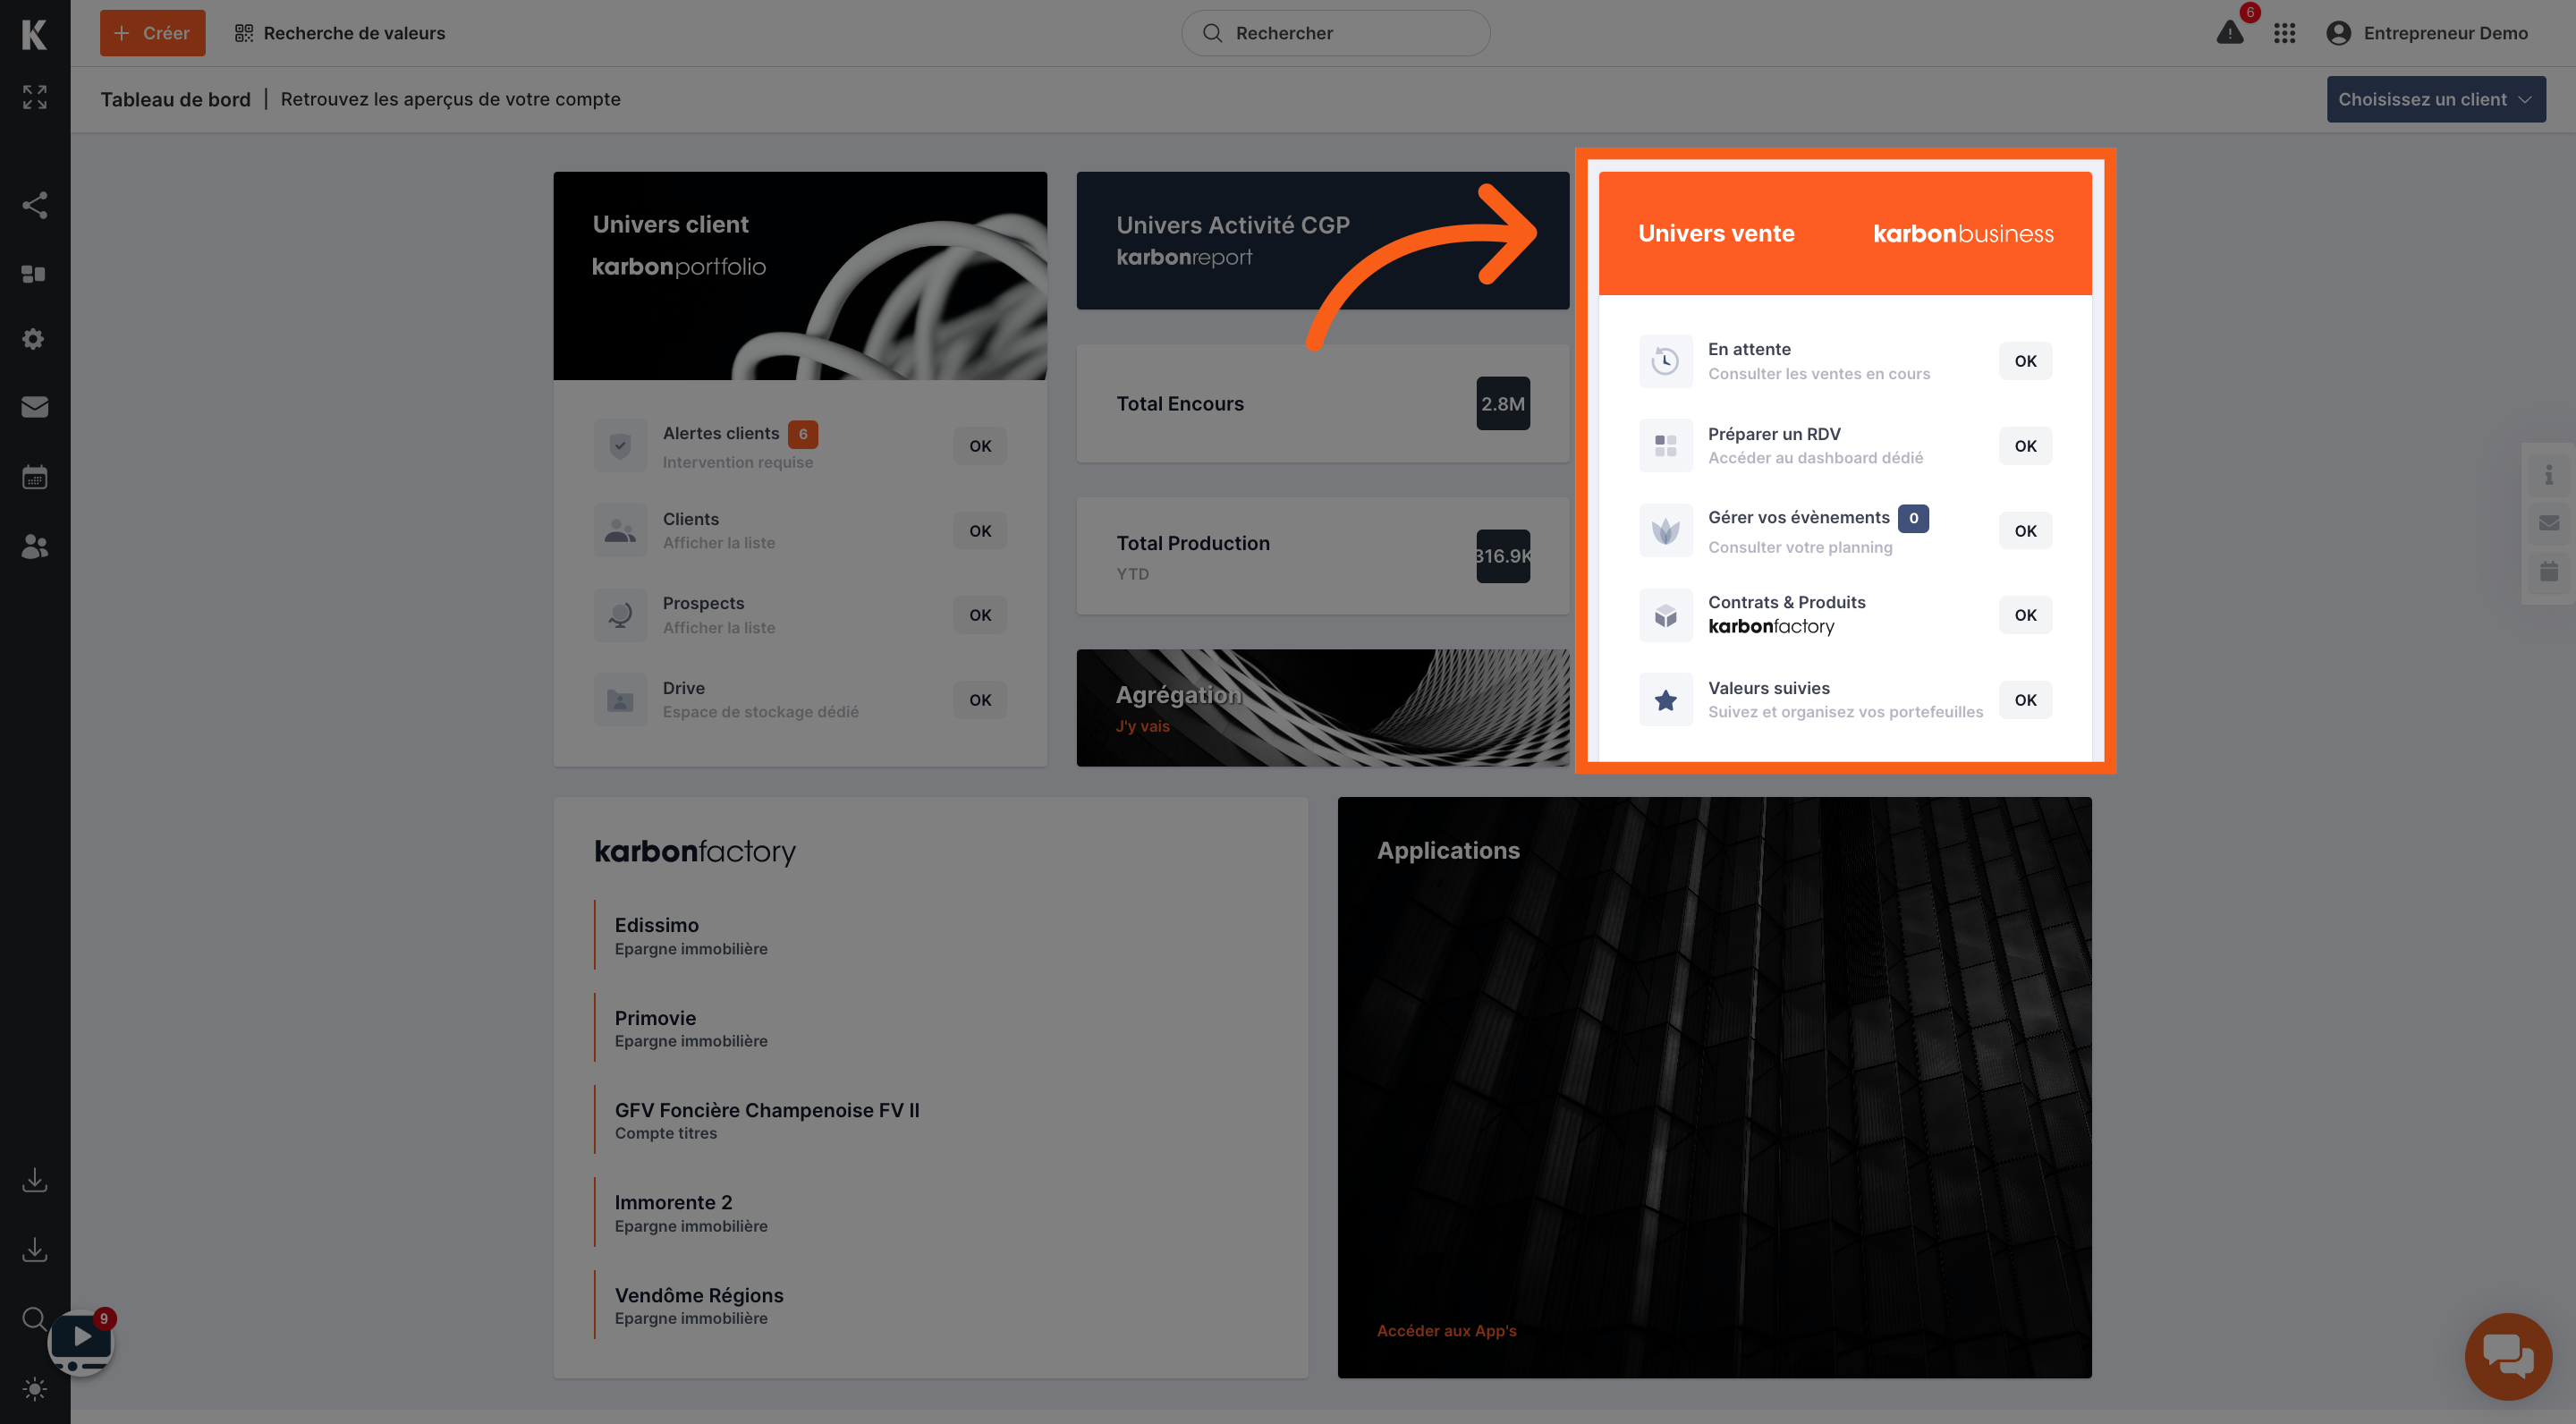Click the Valeurs suivies star icon
The width and height of the screenshot is (2576, 1424).
point(1665,700)
